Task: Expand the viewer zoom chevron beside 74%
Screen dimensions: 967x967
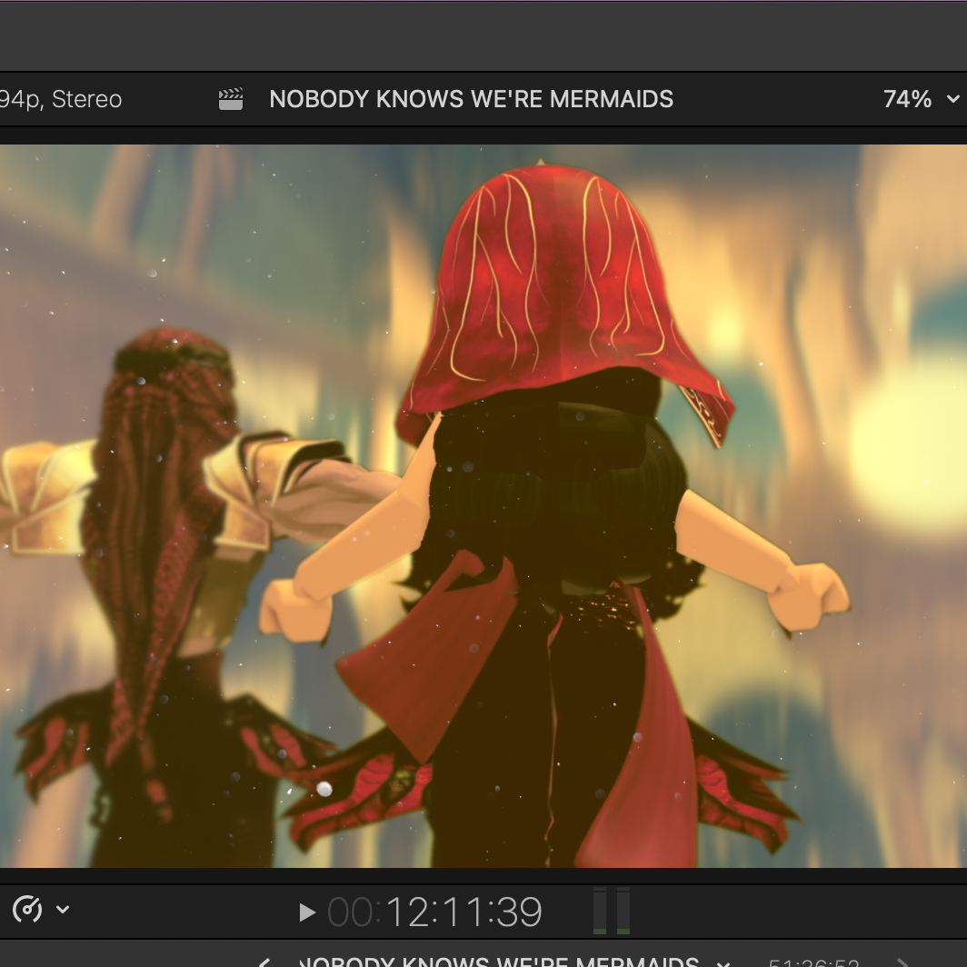Action: click(x=952, y=99)
